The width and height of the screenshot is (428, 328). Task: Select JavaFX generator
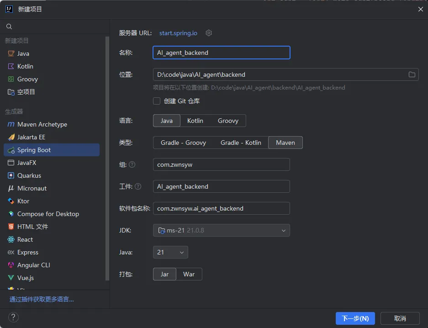(52, 163)
